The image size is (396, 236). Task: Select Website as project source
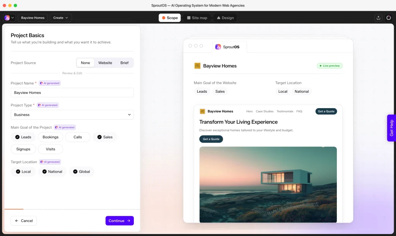point(105,63)
